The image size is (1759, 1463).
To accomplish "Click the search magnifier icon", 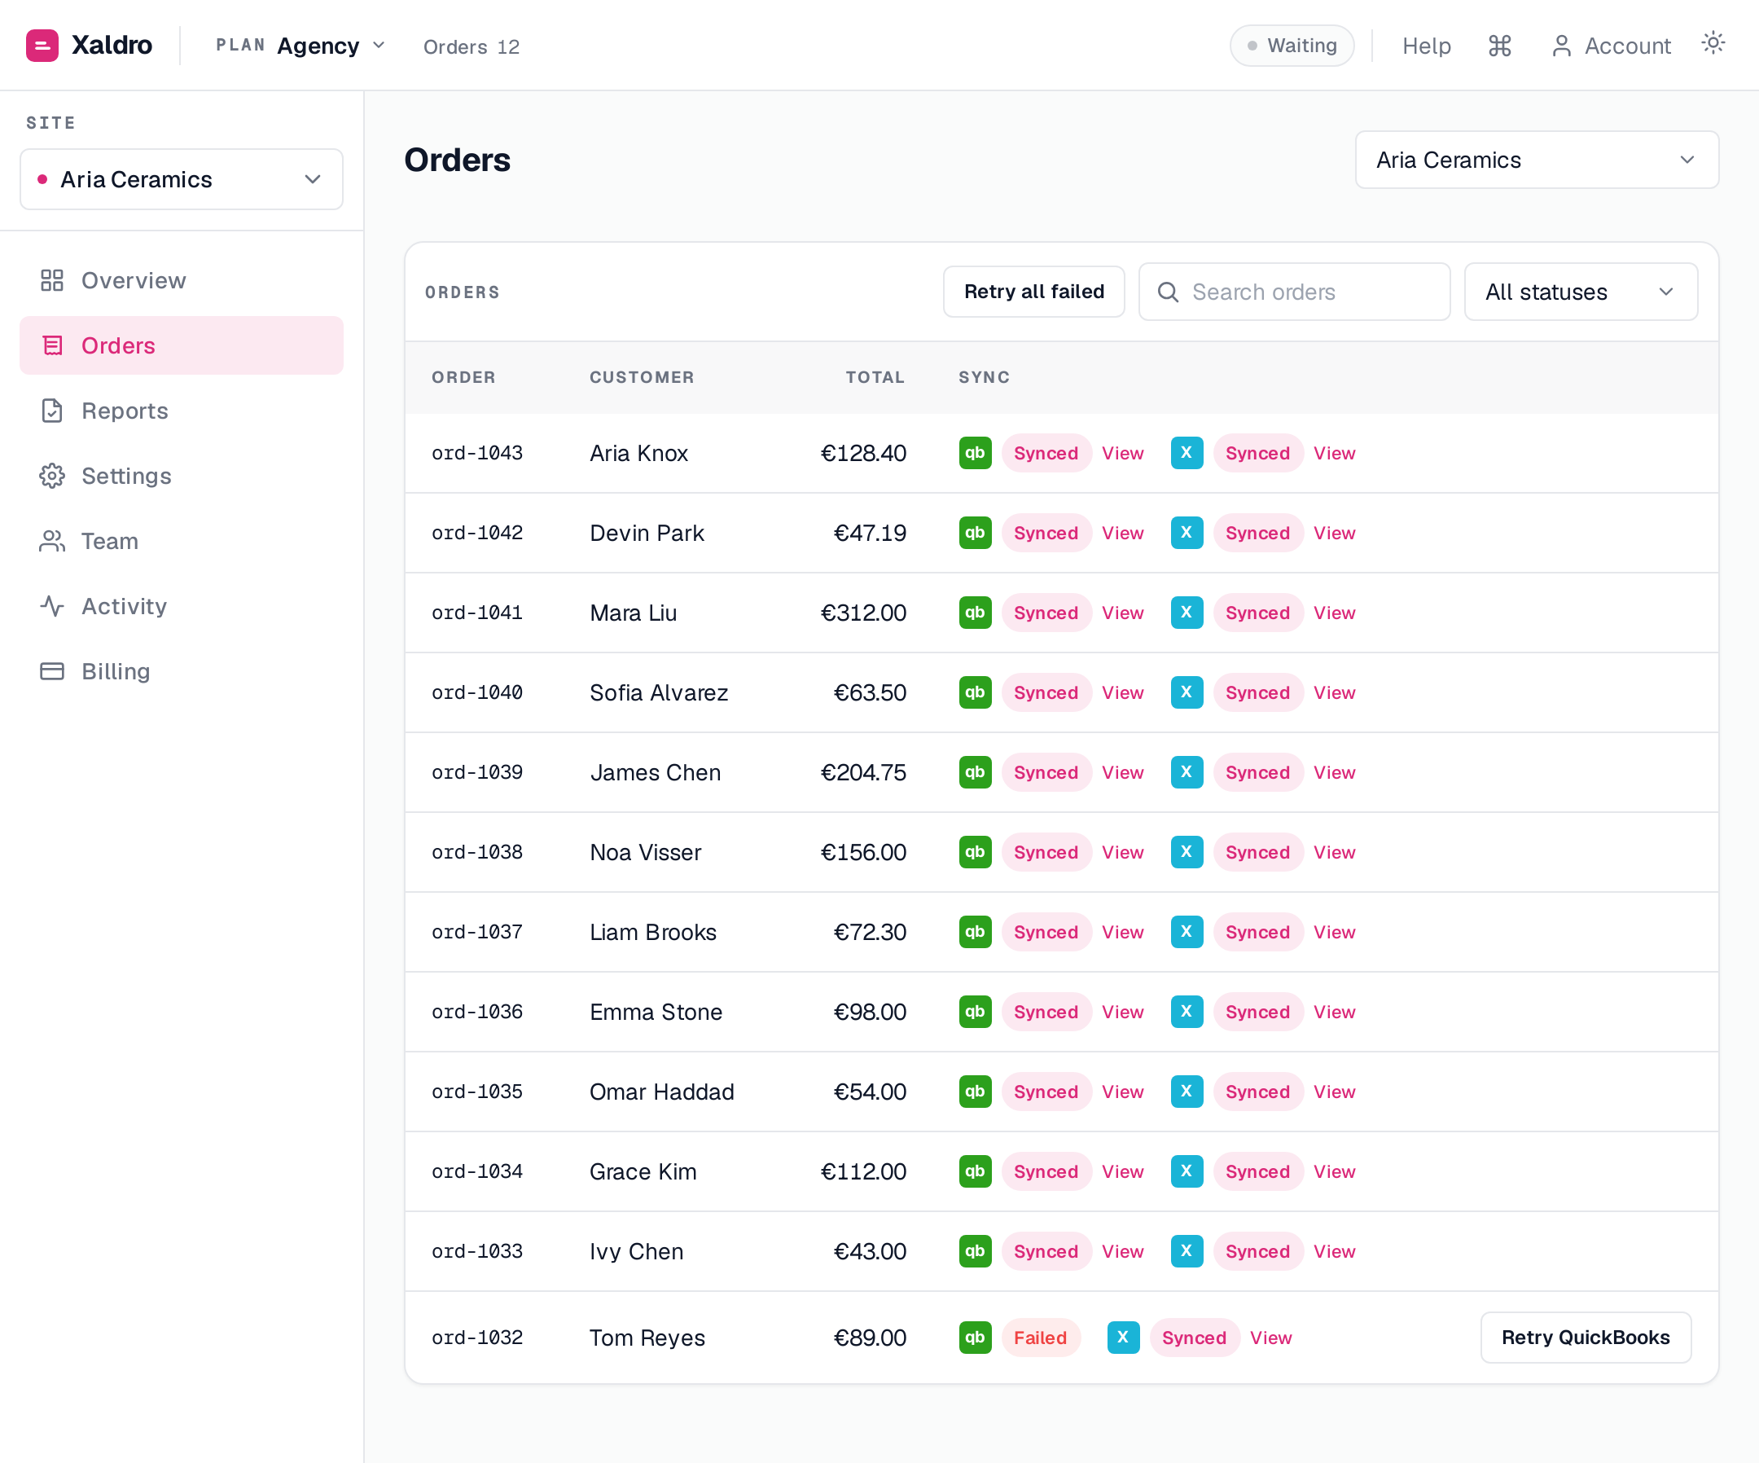I will click(1168, 292).
